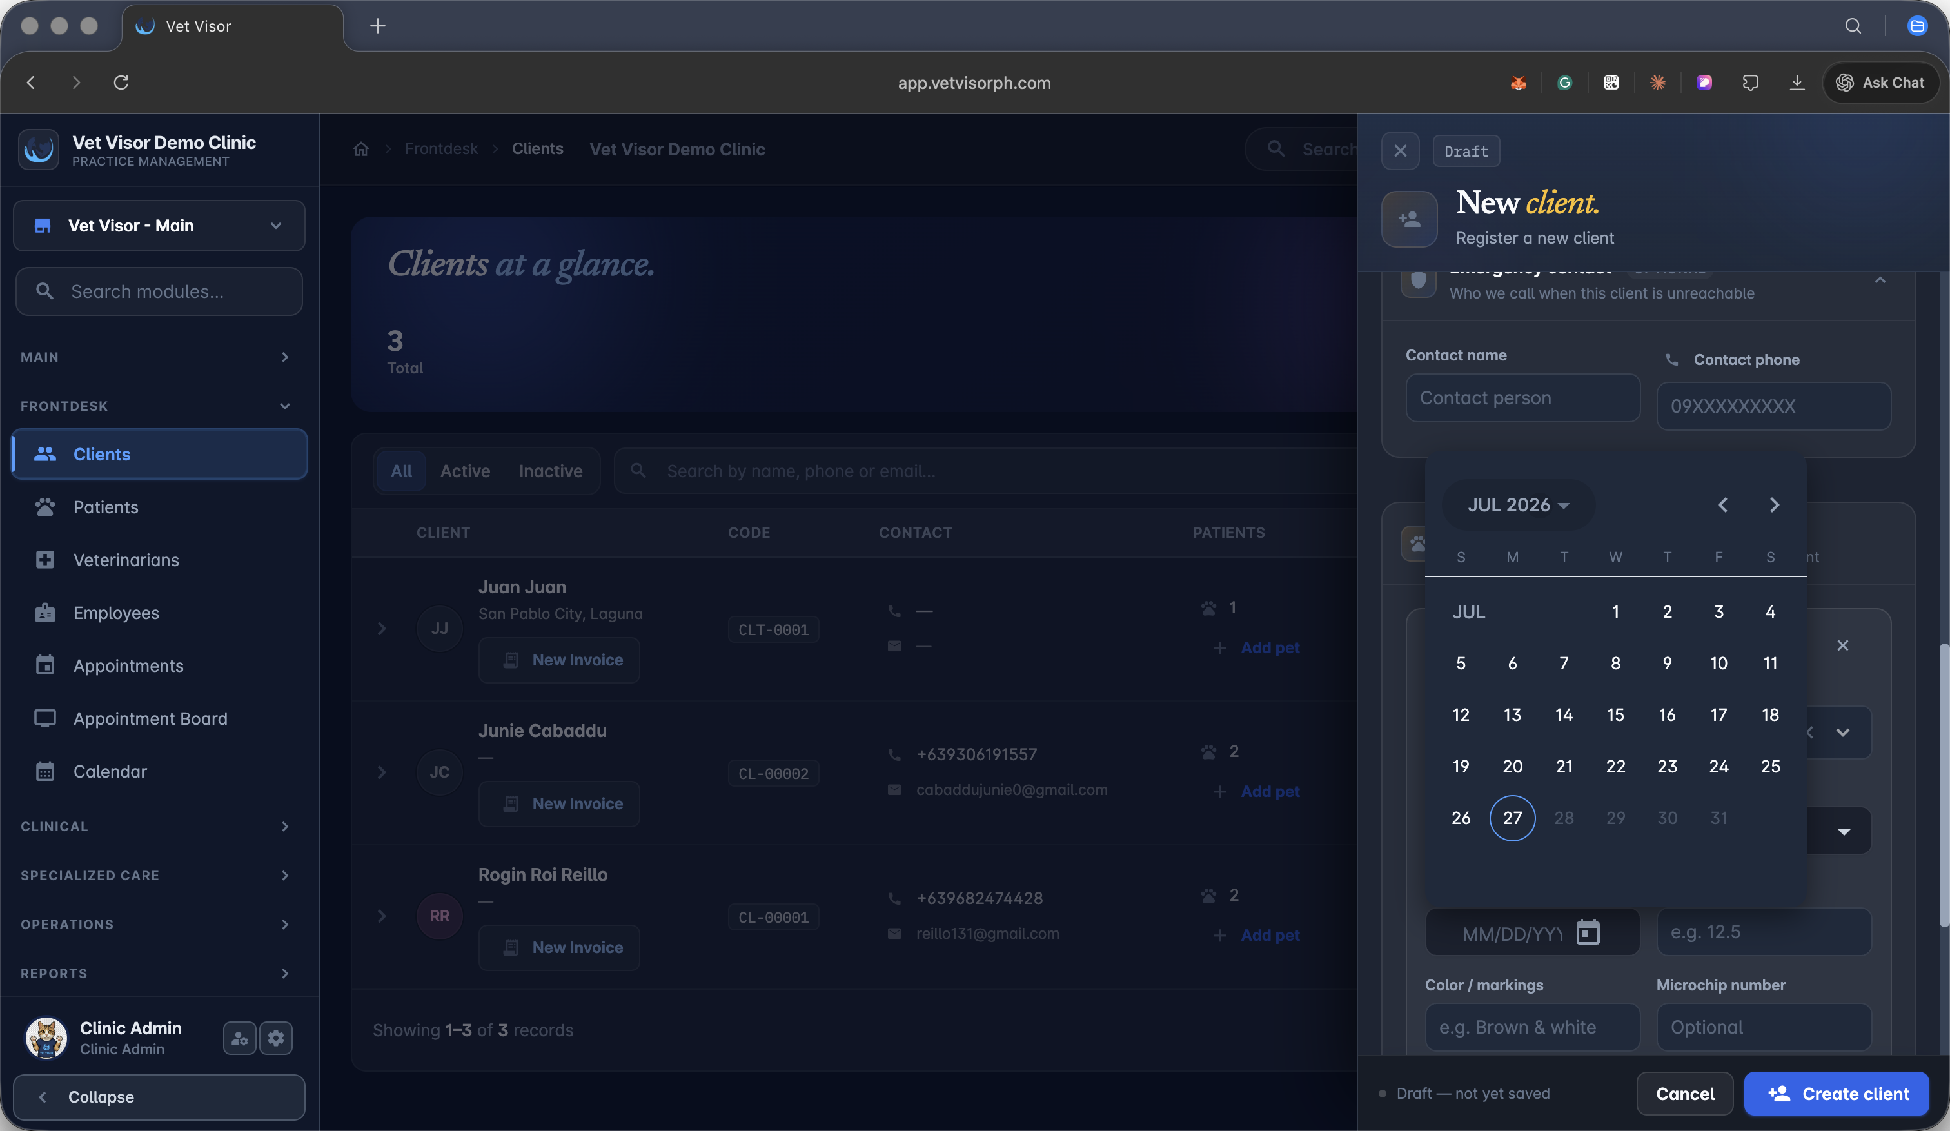Select the All filter tab
This screenshot has height=1131, width=1950.
[401, 471]
